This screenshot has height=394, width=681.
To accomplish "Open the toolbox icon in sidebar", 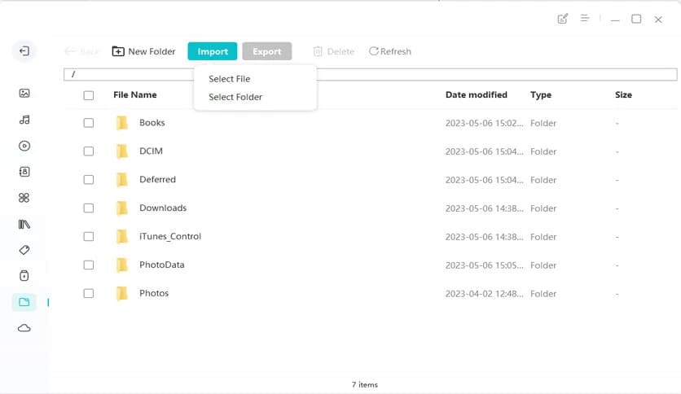I will coord(24,275).
